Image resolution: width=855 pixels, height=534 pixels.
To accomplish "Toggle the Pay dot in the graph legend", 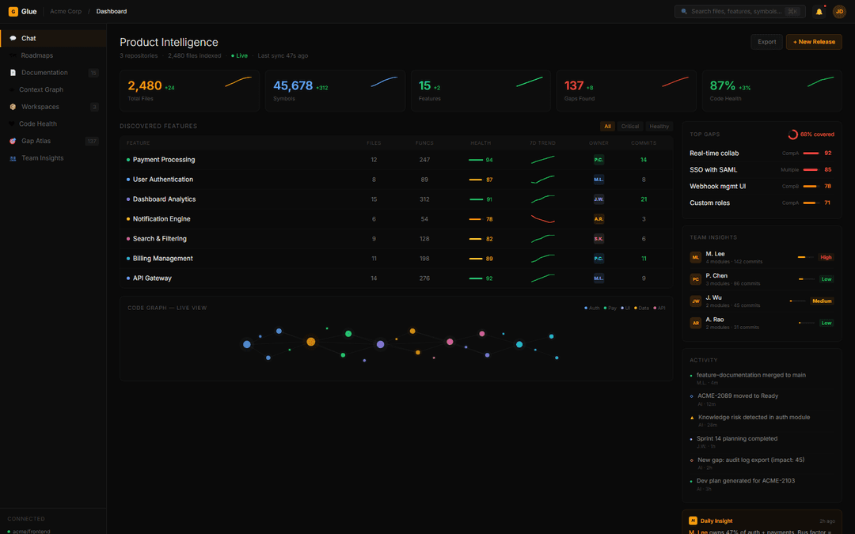I will pyautogui.click(x=611, y=308).
